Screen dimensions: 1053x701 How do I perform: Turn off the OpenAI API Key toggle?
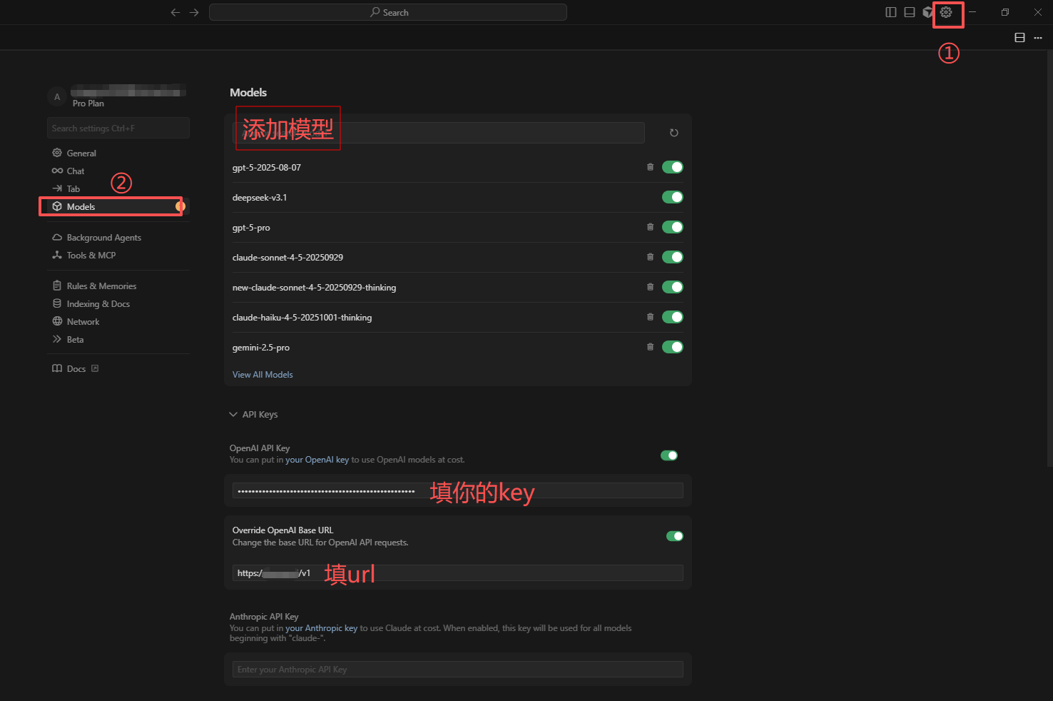[x=668, y=455]
